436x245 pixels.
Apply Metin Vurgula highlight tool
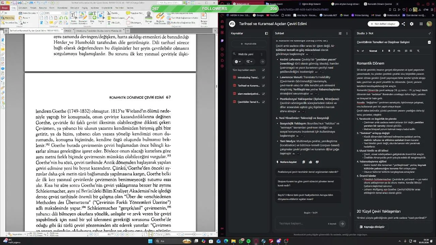click(x=116, y=18)
